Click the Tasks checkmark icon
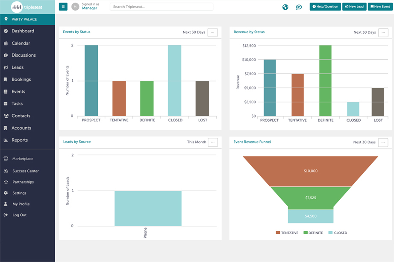The image size is (394, 262). (6, 104)
